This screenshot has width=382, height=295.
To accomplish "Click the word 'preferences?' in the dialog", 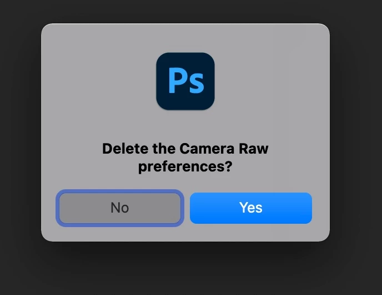I will 185,166.
